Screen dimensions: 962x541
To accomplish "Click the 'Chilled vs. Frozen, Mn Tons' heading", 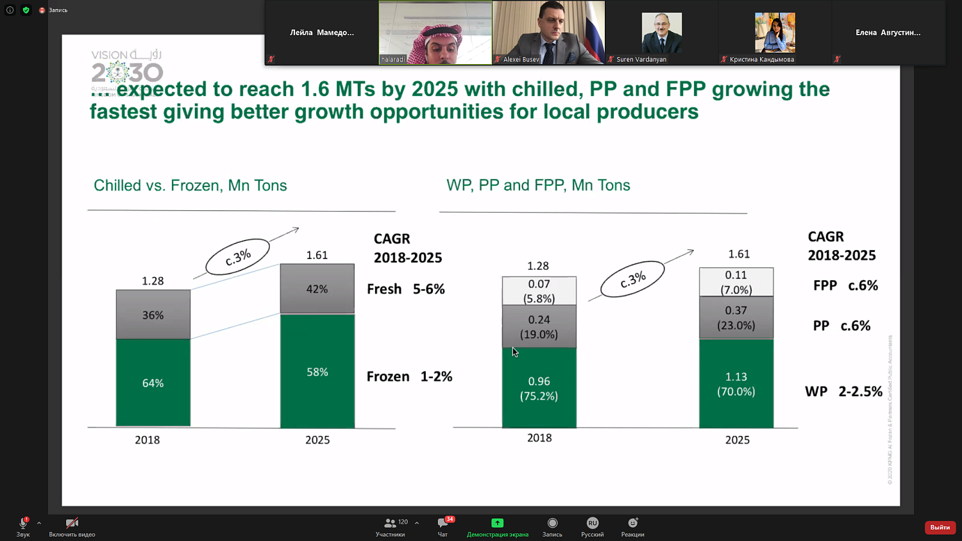I will 190,185.
